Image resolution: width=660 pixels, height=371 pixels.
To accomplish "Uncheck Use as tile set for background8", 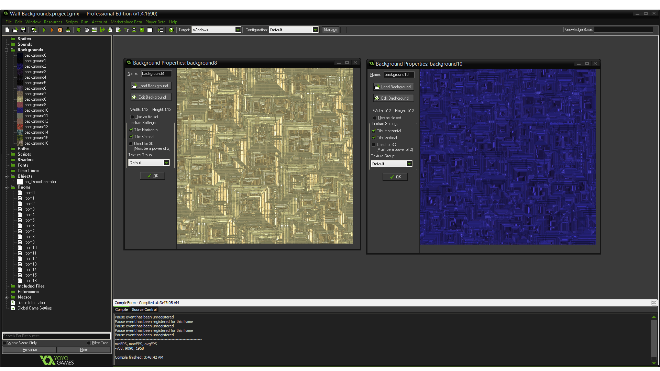I will pyautogui.click(x=132, y=117).
